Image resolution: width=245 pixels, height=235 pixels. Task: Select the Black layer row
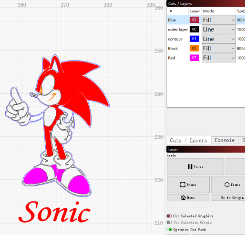pos(206,48)
